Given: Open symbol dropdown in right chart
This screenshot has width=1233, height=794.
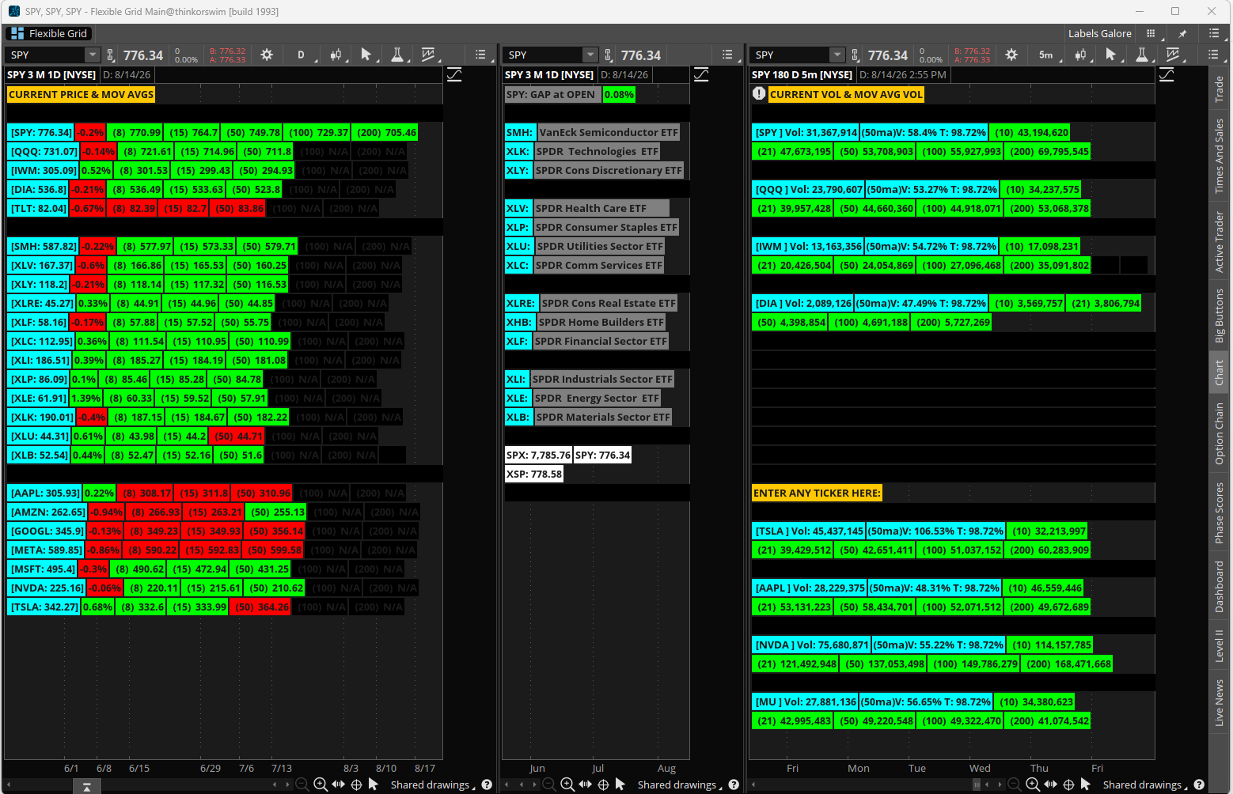Looking at the screenshot, I should coord(837,55).
